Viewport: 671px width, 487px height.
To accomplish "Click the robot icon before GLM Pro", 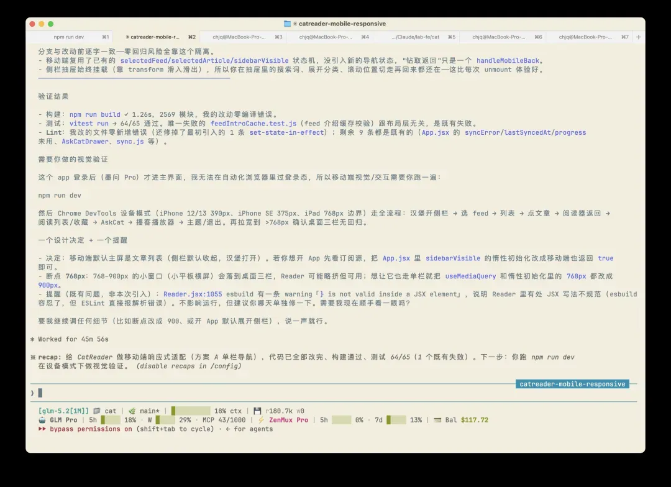I will (x=42, y=420).
